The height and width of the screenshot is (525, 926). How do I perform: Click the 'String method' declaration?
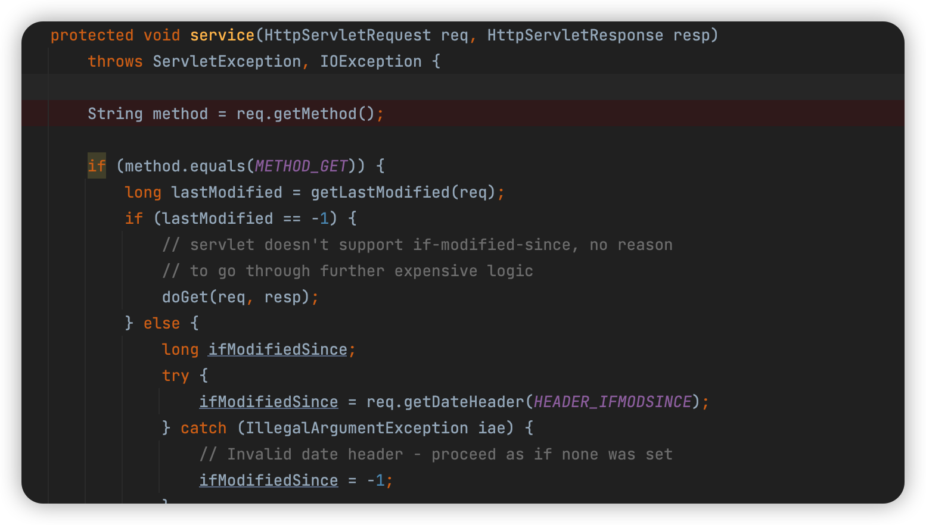148,114
